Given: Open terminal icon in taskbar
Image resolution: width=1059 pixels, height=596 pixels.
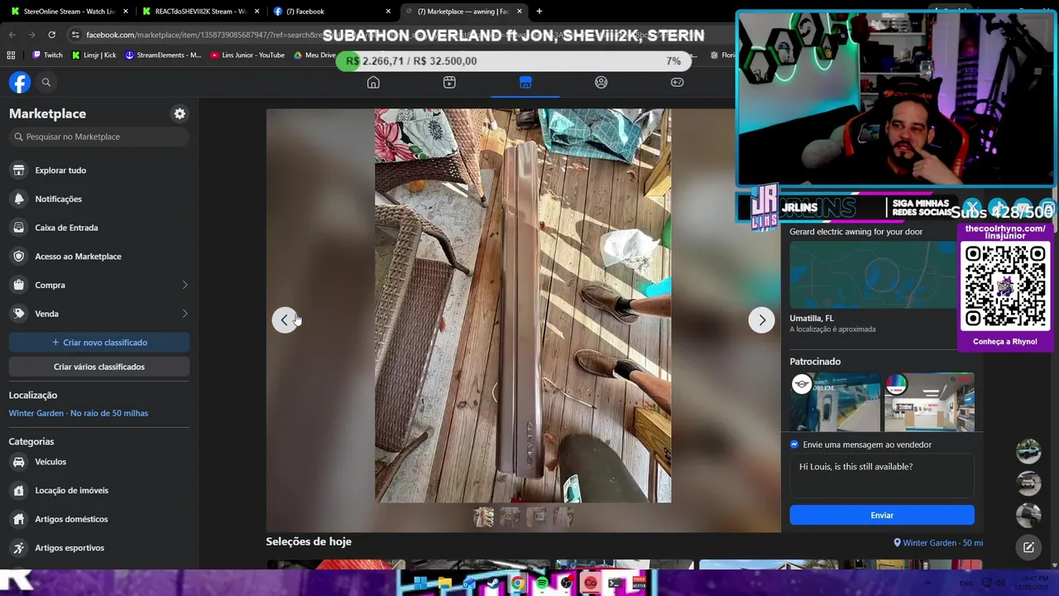Looking at the screenshot, I should 615,583.
